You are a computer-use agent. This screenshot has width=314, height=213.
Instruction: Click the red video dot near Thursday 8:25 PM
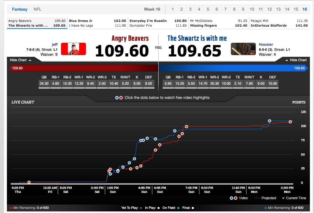coord(29,182)
